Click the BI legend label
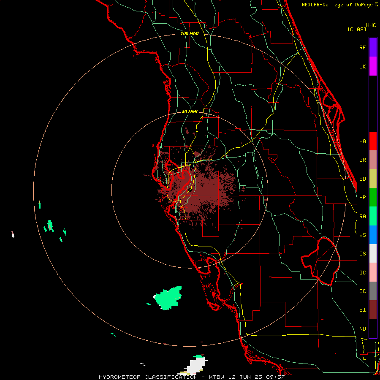 362,310
